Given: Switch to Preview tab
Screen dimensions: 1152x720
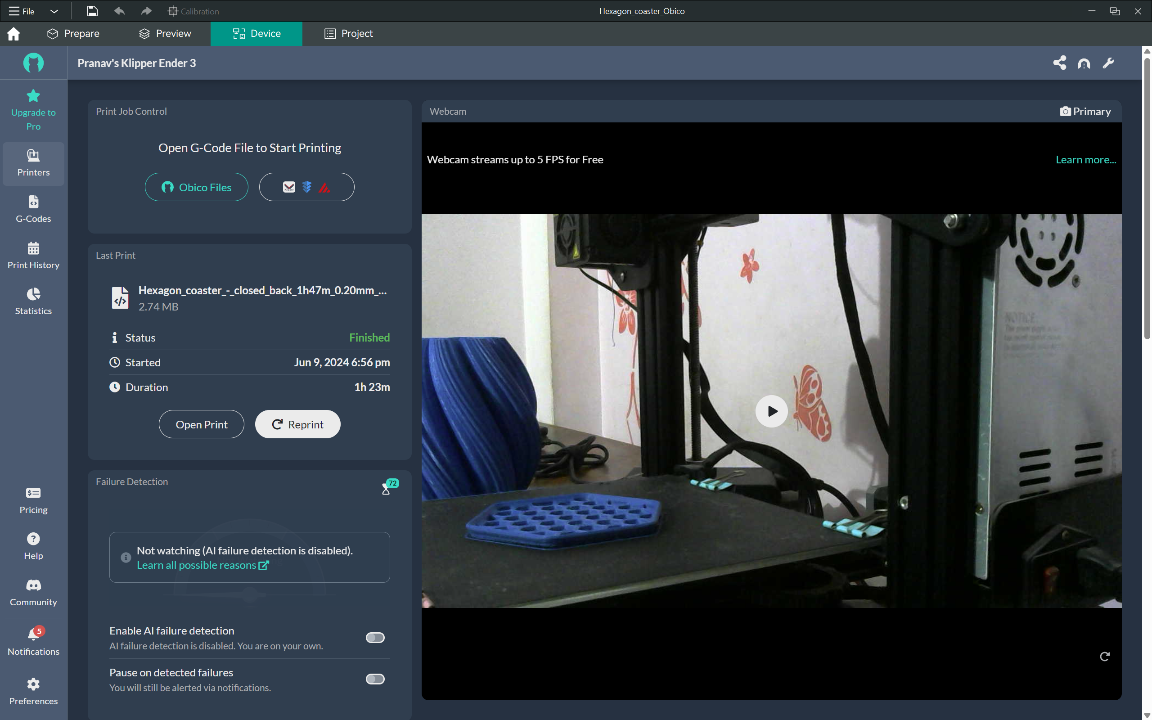Looking at the screenshot, I should (165, 33).
